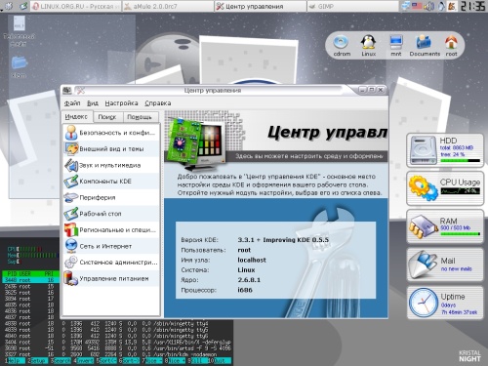Open the Regional settings gift-box icon
Image resolution: width=488 pixels, height=366 pixels.
click(71, 229)
